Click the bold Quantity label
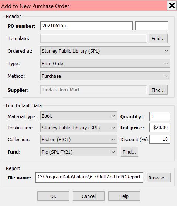This screenshot has width=177, height=206. [132, 117]
